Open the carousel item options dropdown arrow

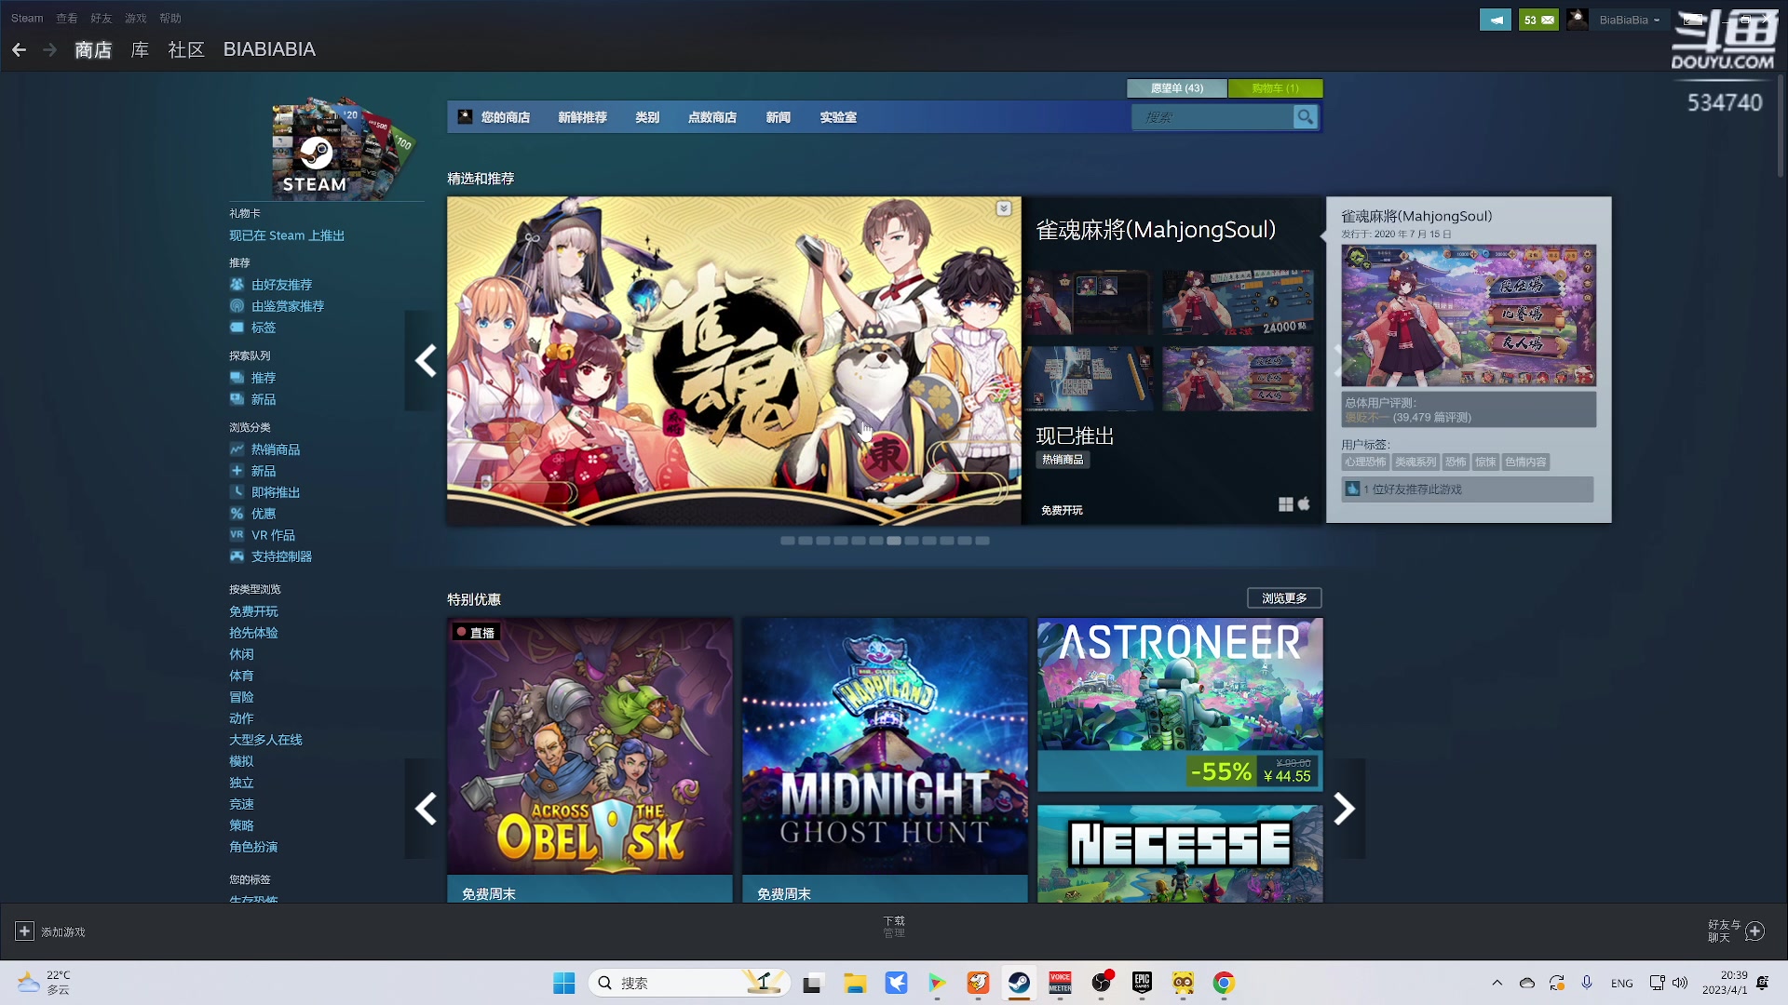pyautogui.click(x=1004, y=208)
